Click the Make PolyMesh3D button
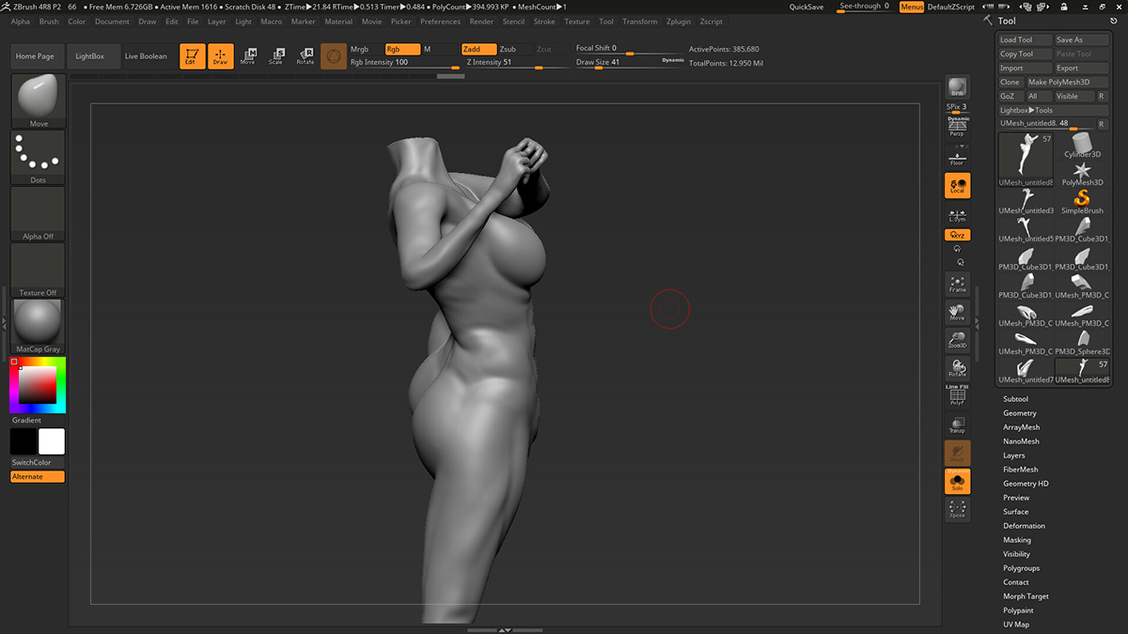 click(1058, 82)
